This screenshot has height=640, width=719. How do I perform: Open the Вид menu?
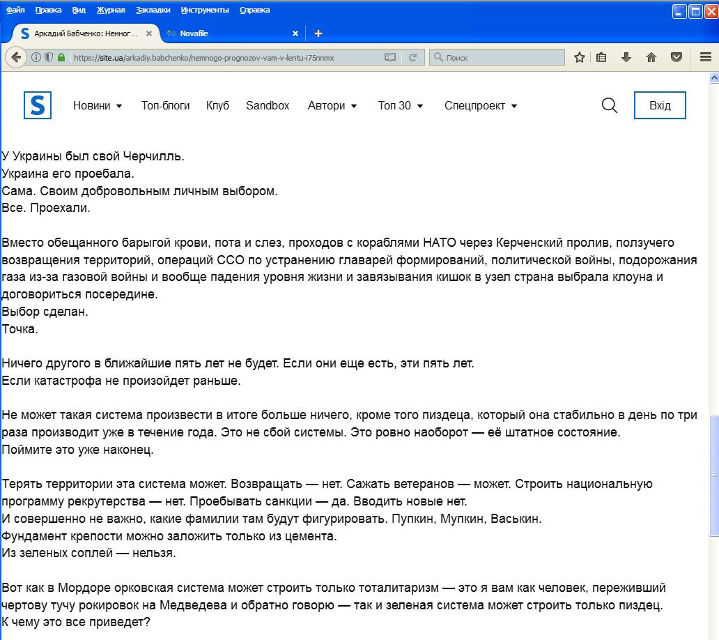point(79,10)
